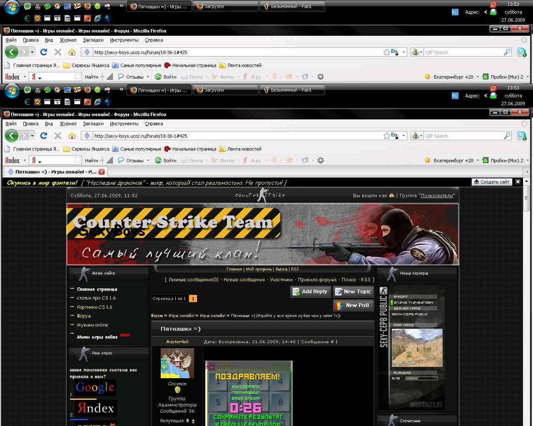Image resolution: width=533 pixels, height=426 pixels.
Task: Open Форум in the left site menu
Action: pos(84,316)
